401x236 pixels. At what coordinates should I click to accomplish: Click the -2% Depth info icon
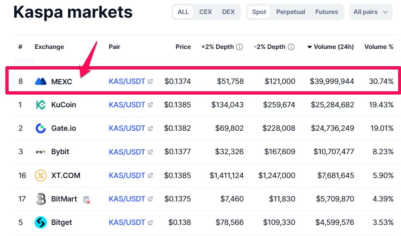coord(291,47)
